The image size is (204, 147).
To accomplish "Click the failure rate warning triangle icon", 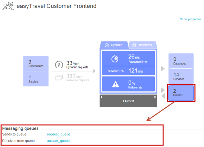I will [115, 84].
